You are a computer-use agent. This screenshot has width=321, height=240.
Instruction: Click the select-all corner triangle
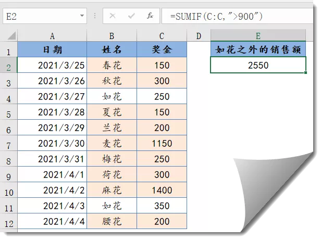coord(9,36)
